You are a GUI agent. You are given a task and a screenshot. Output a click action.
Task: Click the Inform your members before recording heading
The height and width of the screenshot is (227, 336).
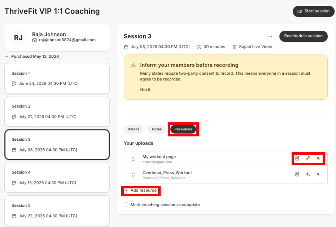[x=189, y=65]
